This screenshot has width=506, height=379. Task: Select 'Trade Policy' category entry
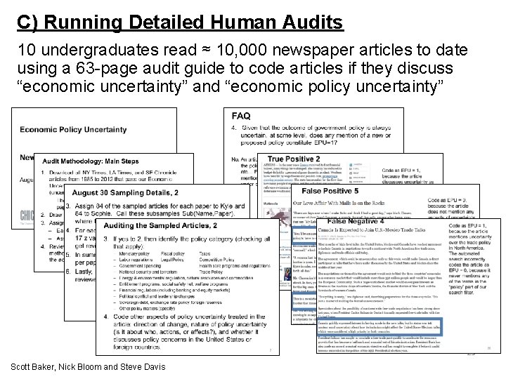coord(211,272)
